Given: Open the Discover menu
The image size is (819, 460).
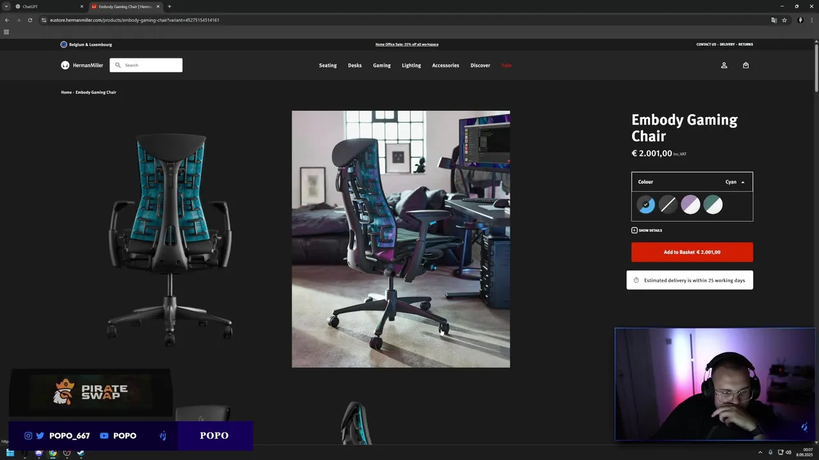Looking at the screenshot, I should click(481, 65).
